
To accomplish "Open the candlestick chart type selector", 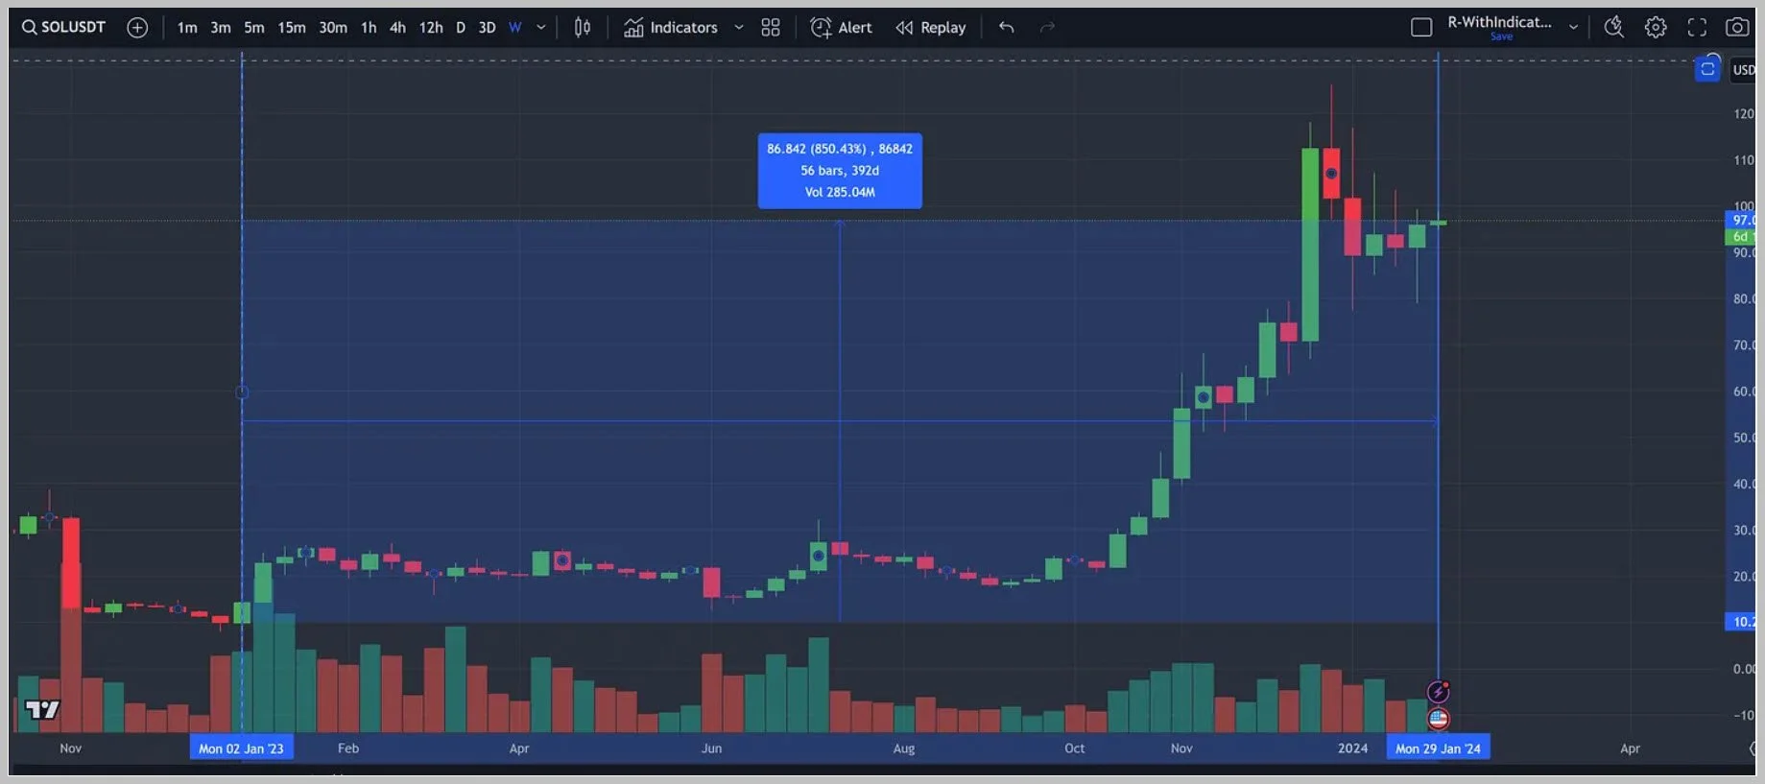I will click(583, 28).
